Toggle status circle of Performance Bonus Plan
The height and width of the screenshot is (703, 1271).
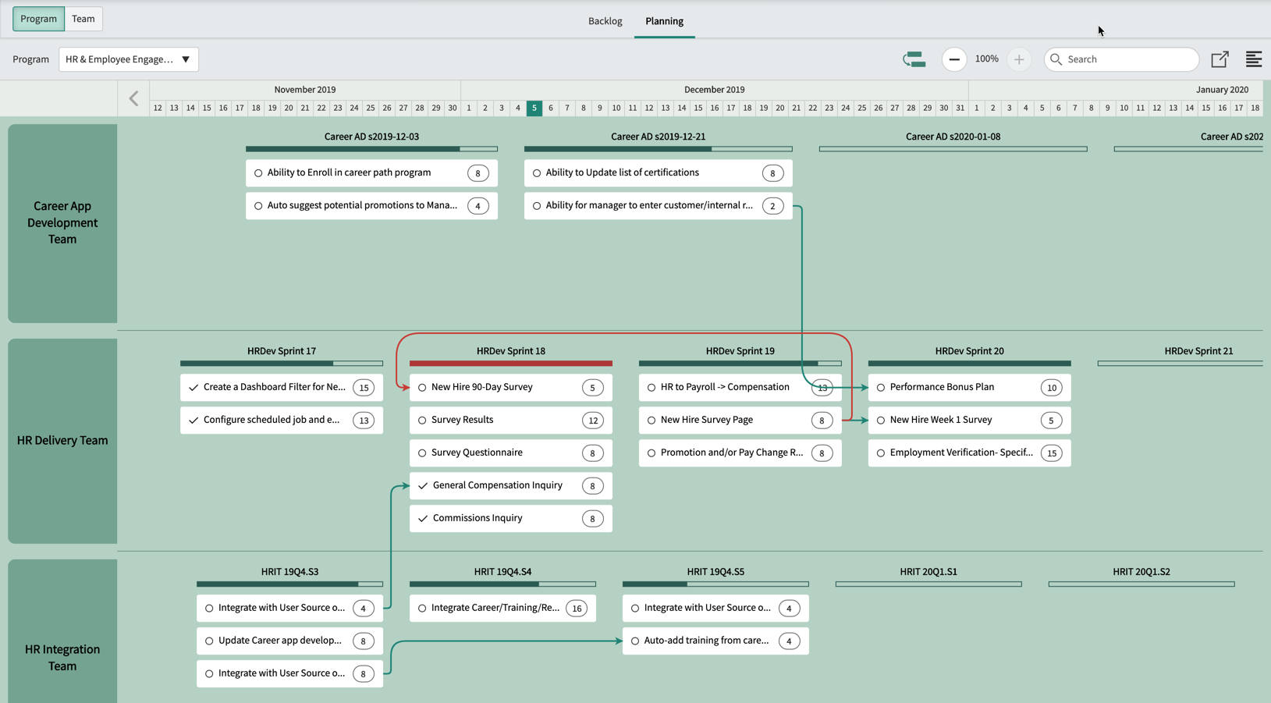click(881, 388)
